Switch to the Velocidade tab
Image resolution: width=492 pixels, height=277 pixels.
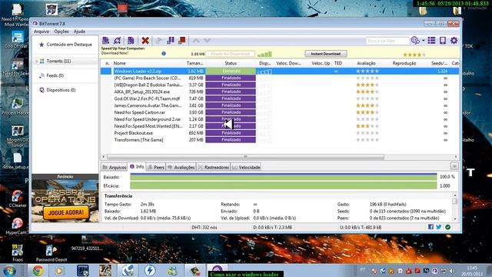click(246, 167)
